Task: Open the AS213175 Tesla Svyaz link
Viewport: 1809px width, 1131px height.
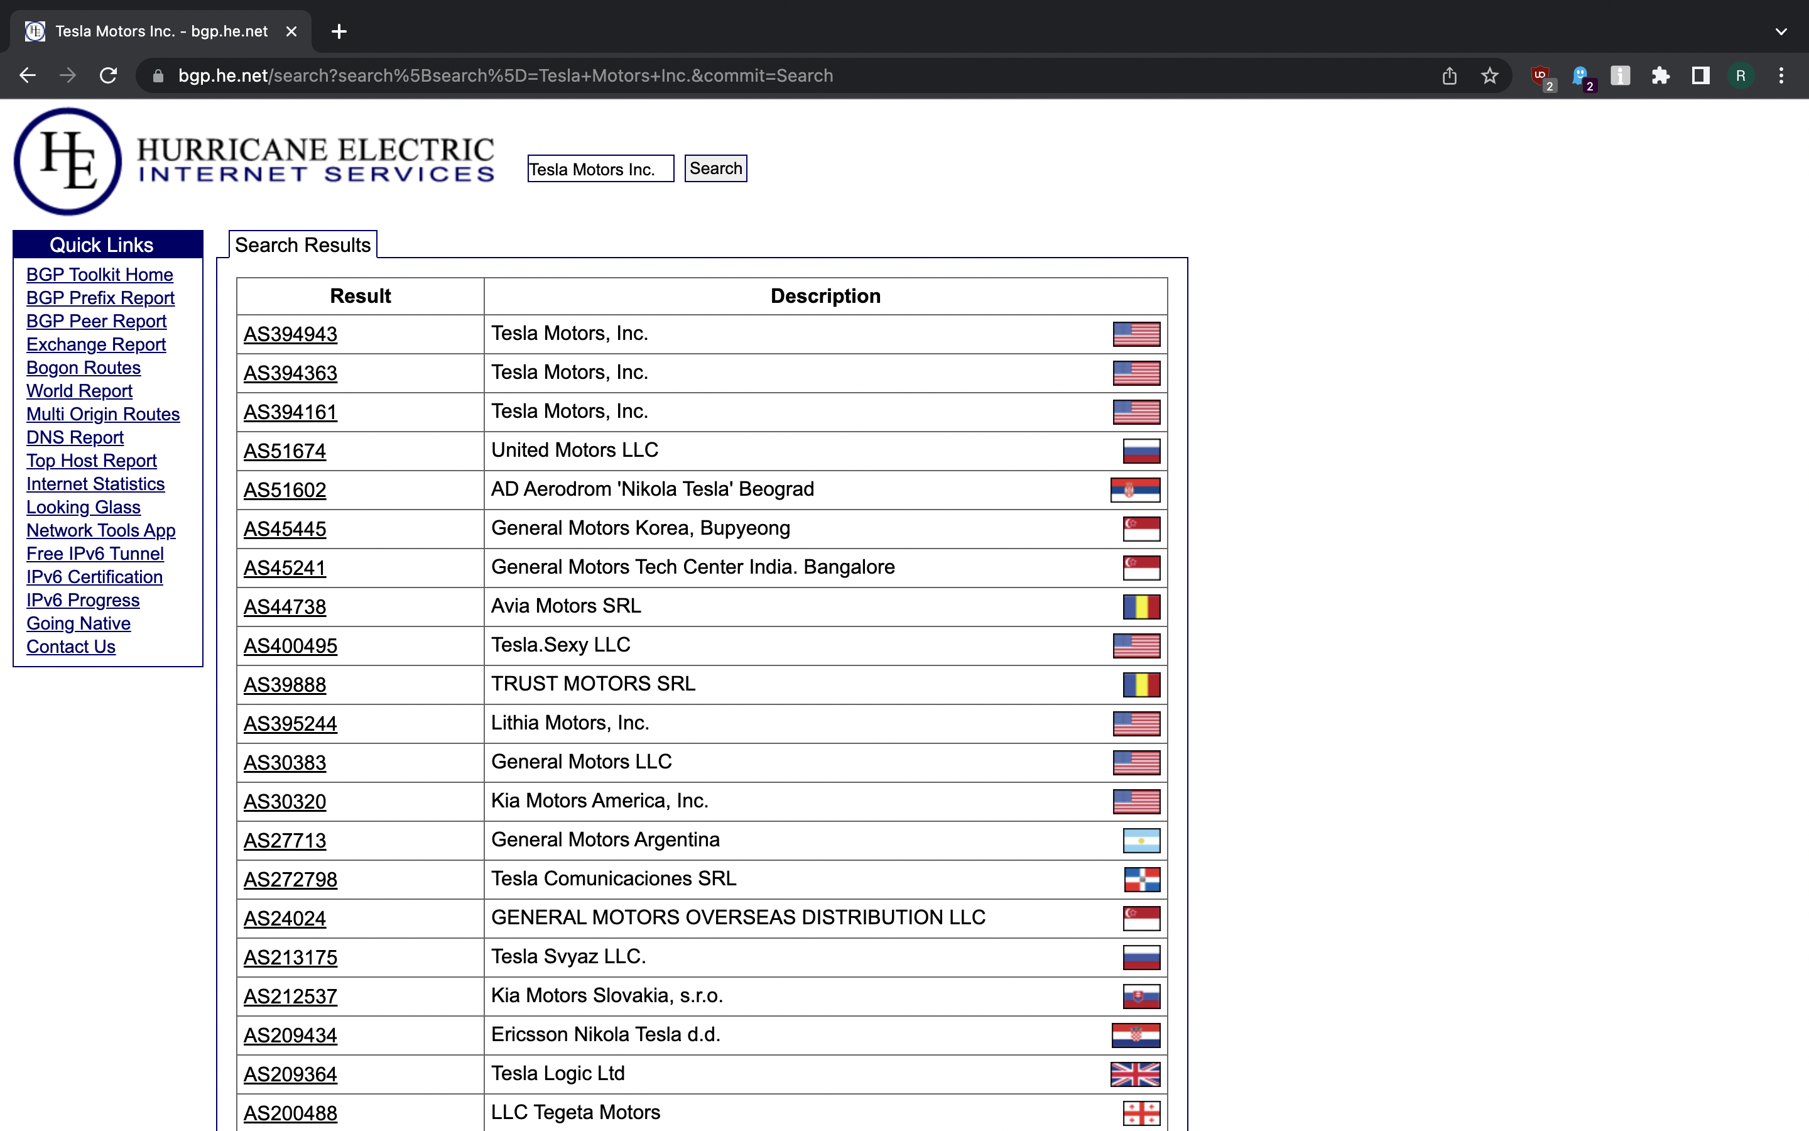Action: tap(290, 958)
